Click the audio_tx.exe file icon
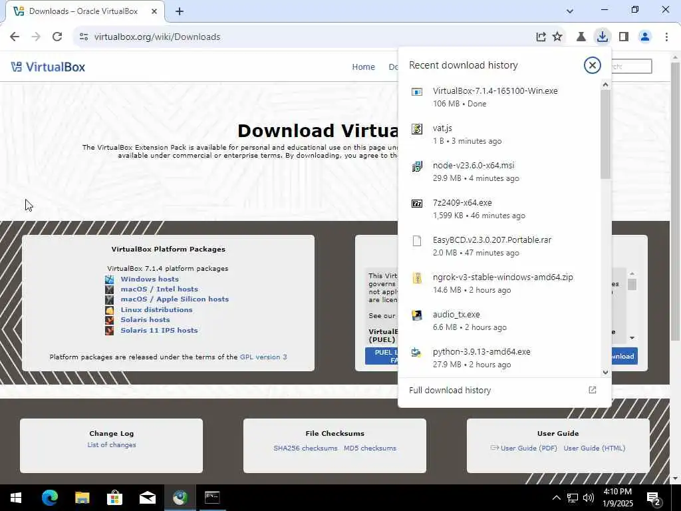681x511 pixels. 417,315
